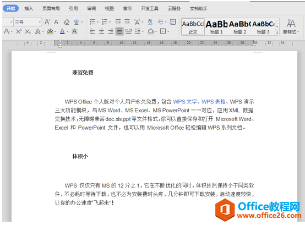This screenshot has width=305, height=225.
Task: Click the first-line indent marker on ruler
Action: pos(61,42)
